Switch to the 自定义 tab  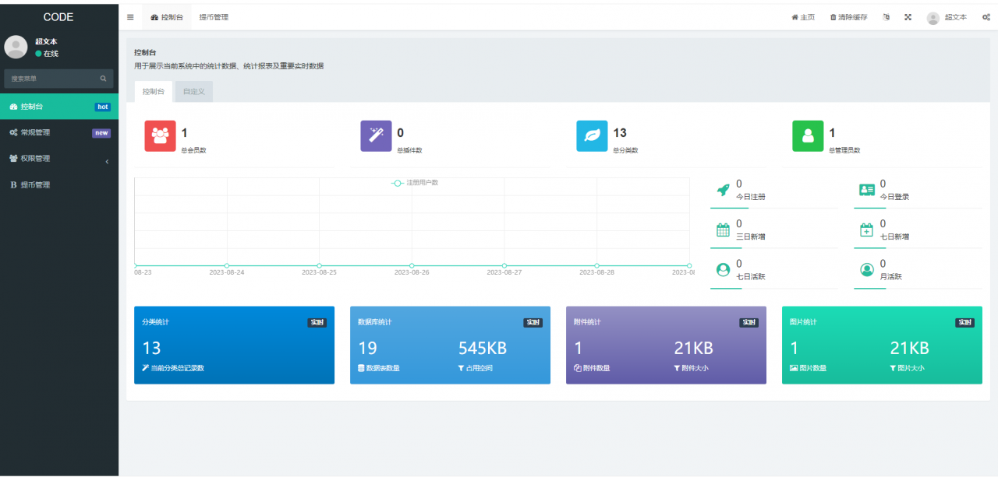pos(193,92)
